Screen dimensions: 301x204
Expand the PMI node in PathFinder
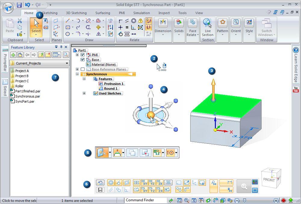(77, 55)
